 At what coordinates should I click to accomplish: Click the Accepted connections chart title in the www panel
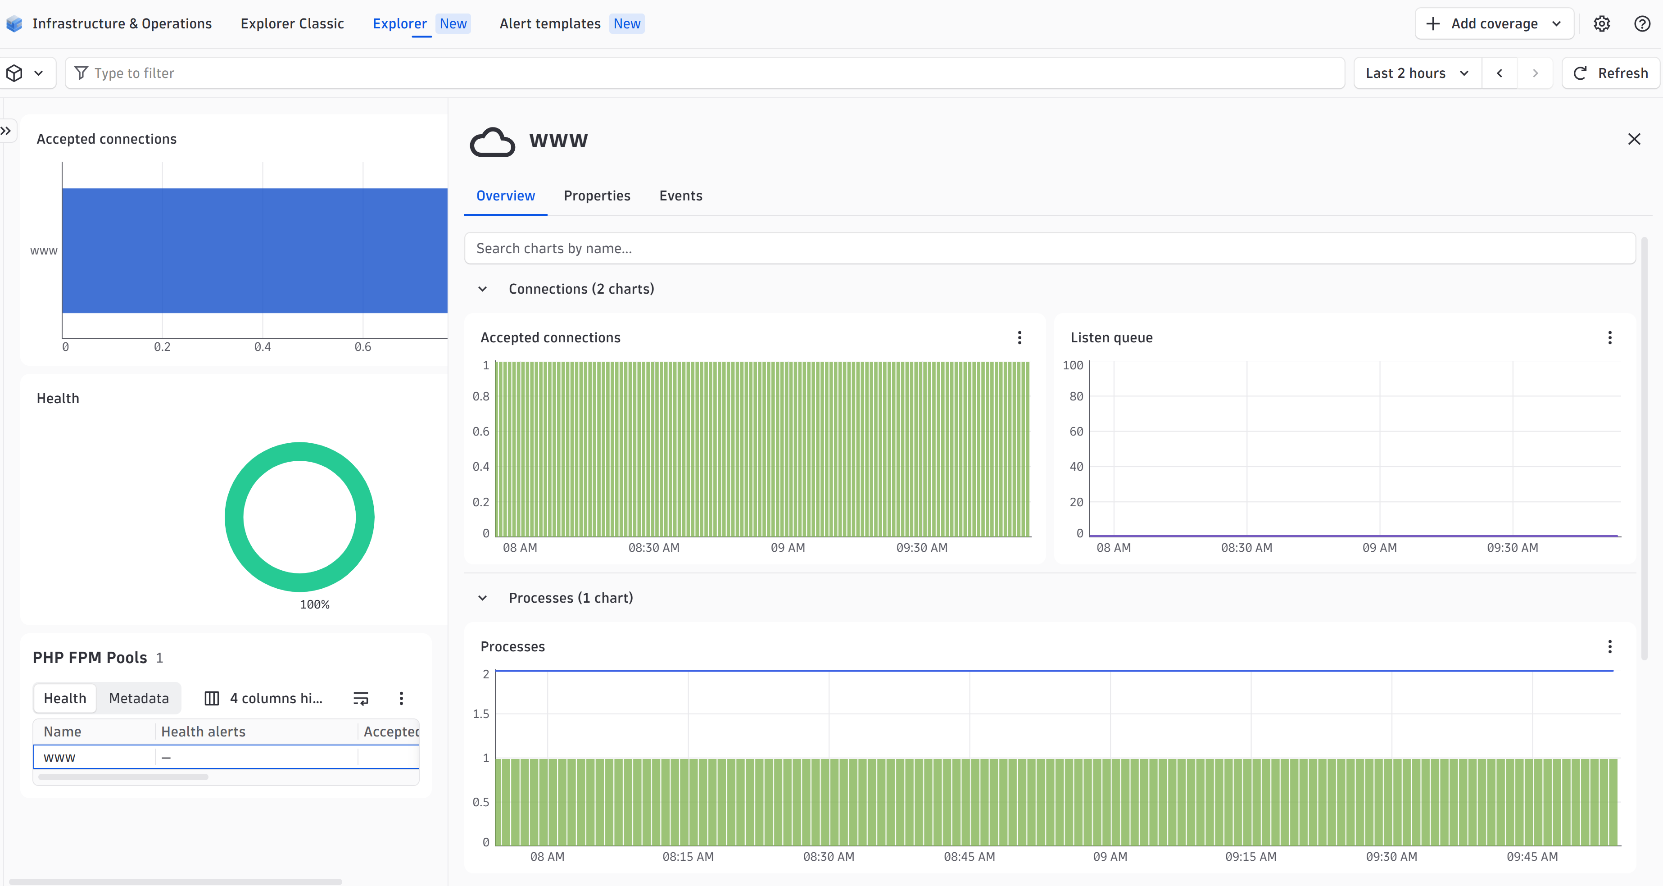pos(550,337)
